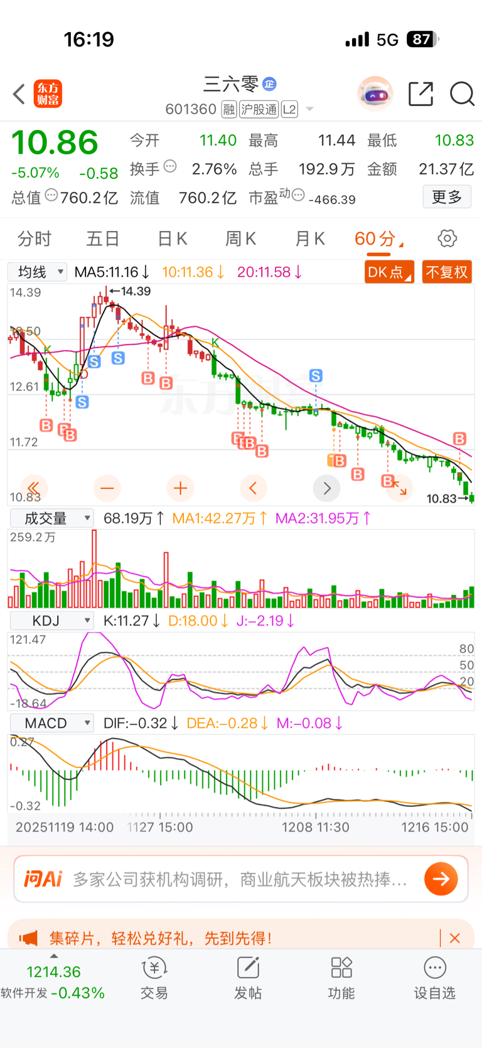482x1048 pixels.
Task: Open the 成交量 indicator dropdown
Action: pyautogui.click(x=52, y=518)
